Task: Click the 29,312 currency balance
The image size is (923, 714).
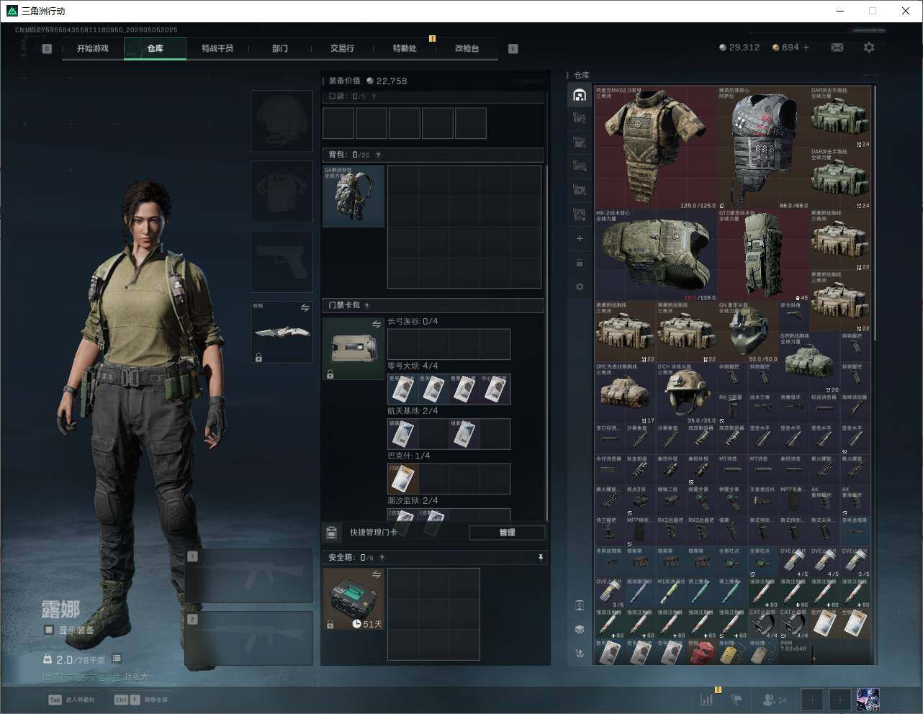Action: click(x=739, y=48)
